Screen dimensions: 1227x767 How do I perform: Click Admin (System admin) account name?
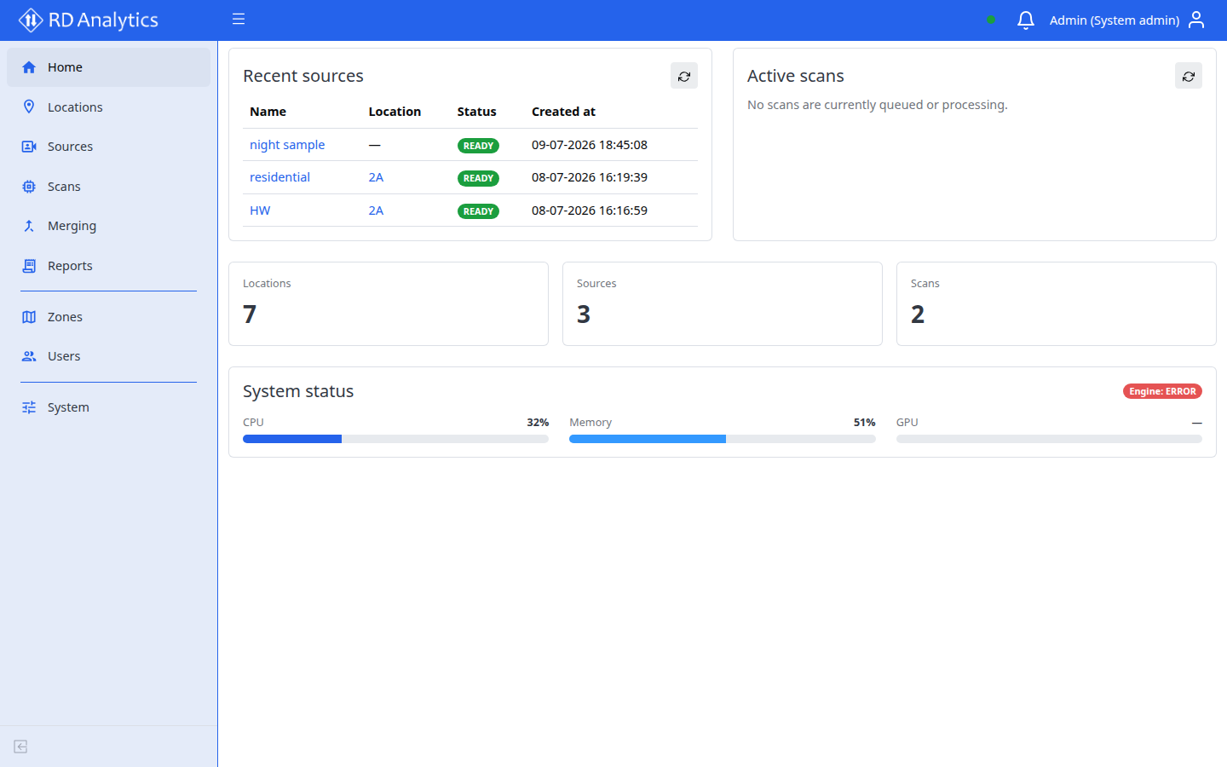(x=1115, y=20)
